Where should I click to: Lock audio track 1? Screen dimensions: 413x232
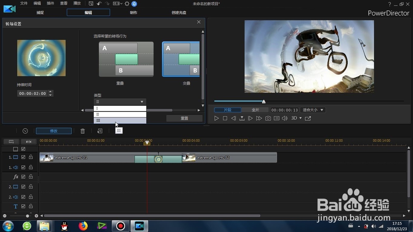point(31,167)
